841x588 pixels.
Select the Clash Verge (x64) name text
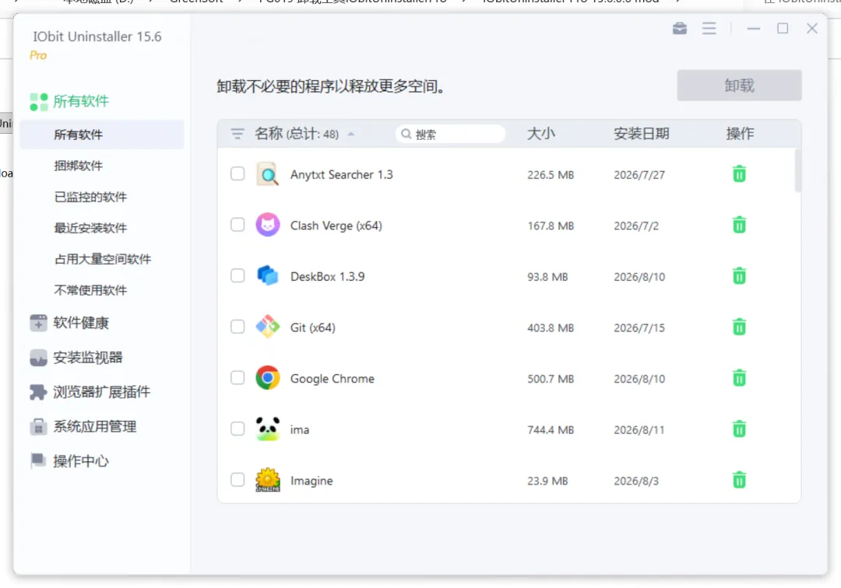(x=336, y=226)
